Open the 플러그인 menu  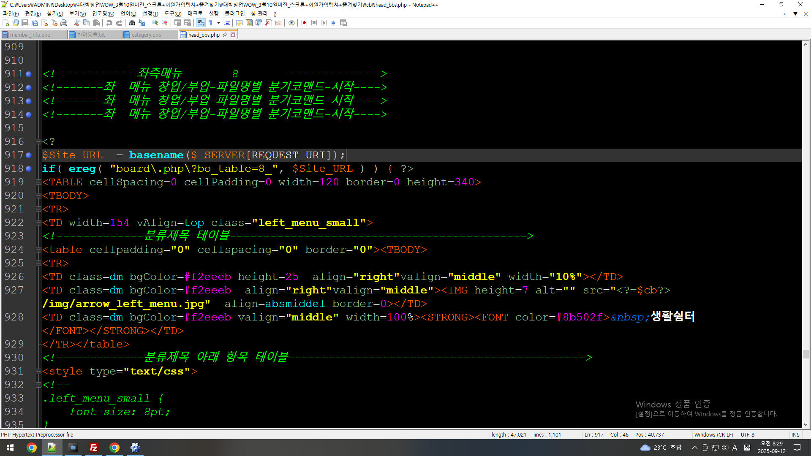(234, 14)
